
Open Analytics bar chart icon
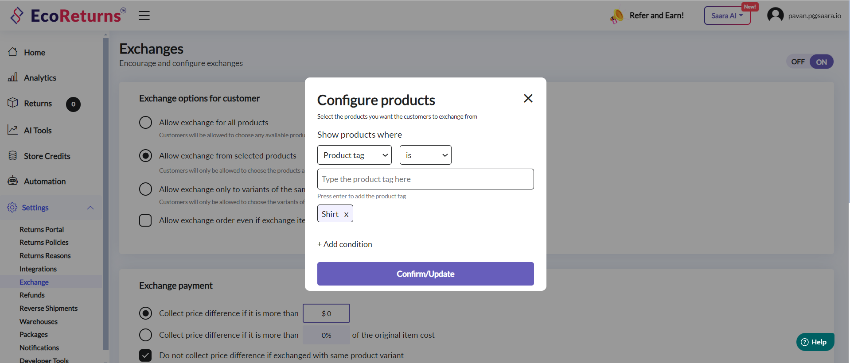click(13, 77)
